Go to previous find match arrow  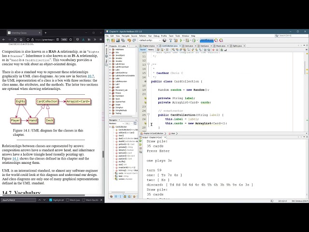coord(40,200)
